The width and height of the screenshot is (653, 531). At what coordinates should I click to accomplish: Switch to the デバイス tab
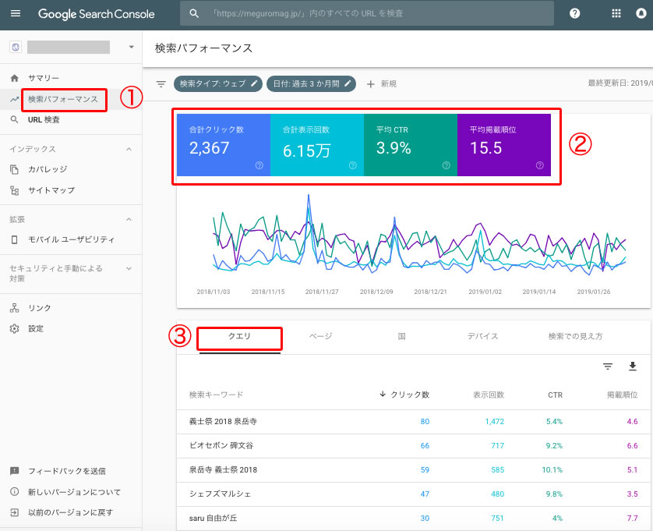point(482,336)
